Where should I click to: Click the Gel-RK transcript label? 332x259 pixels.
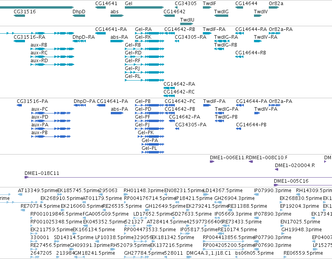(x=143, y=37)
